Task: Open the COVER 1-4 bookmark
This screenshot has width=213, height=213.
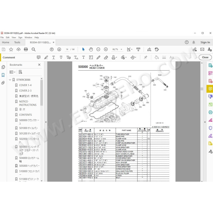Action: pos(25,85)
